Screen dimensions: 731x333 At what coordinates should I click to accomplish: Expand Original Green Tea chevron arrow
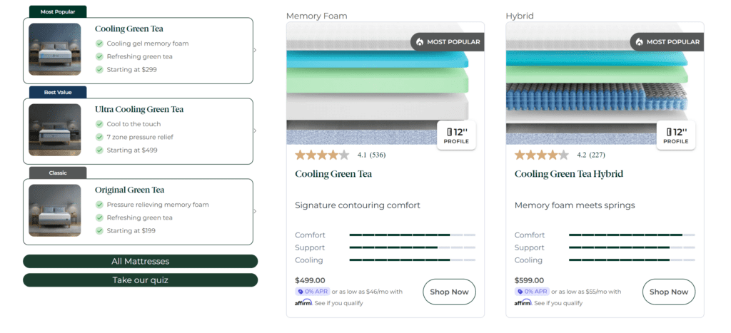[x=255, y=211]
